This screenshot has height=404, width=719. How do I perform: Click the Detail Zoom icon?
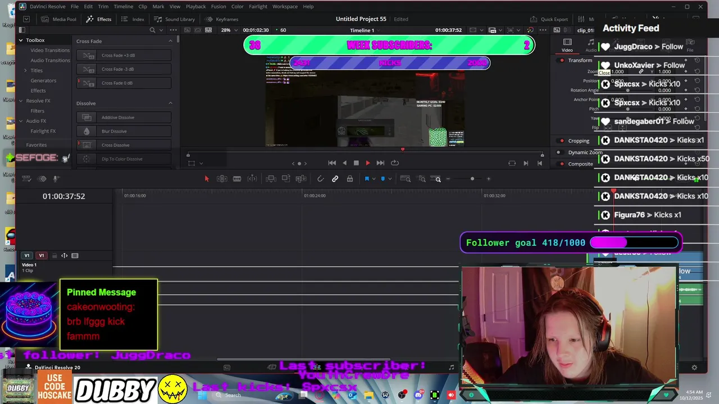click(420, 179)
